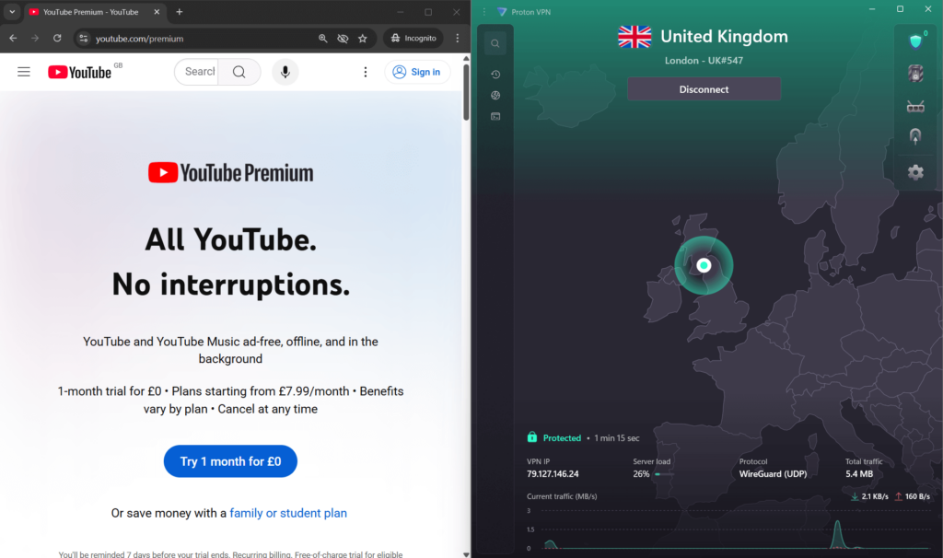Viewport: 943px width, 558px height.
Task: Click the Proton VPN logo in title bar
Action: pyautogui.click(x=502, y=12)
